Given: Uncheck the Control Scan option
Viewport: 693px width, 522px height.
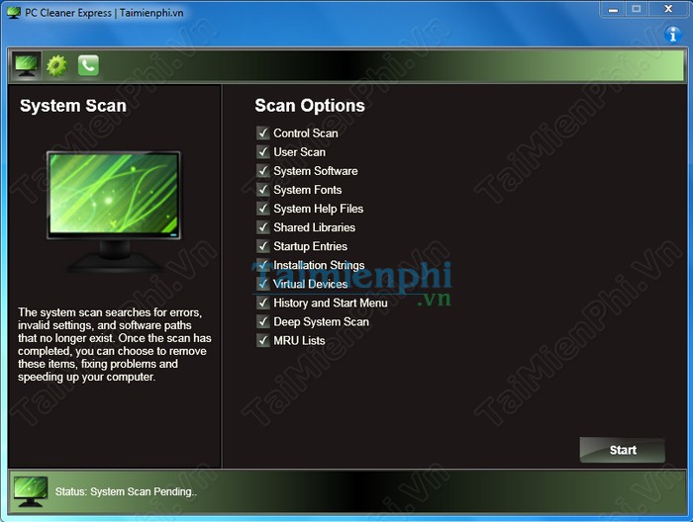Looking at the screenshot, I should pos(263,132).
